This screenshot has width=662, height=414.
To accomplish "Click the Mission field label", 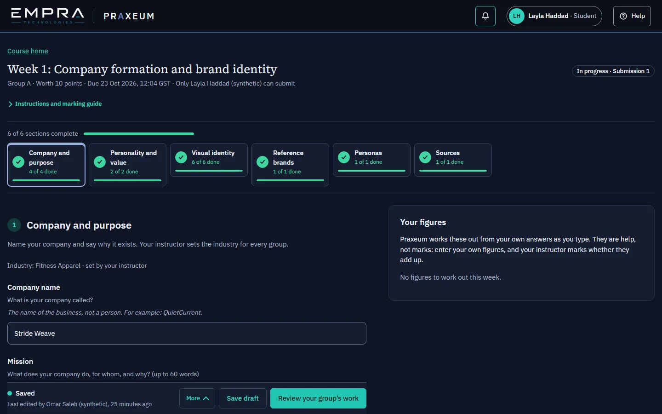I will click(x=20, y=362).
